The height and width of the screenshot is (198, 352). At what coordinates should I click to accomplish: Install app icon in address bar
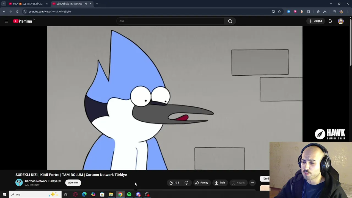[x=273, y=12]
